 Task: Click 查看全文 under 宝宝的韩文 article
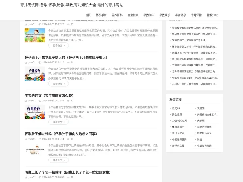click(58, 122)
